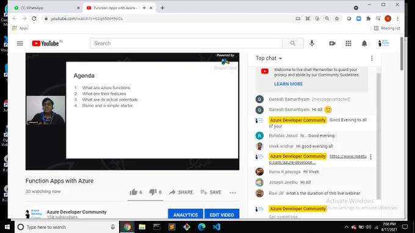The width and height of the screenshot is (415, 233).
Task: Open more actions ellipsis under the video
Action: (233, 193)
